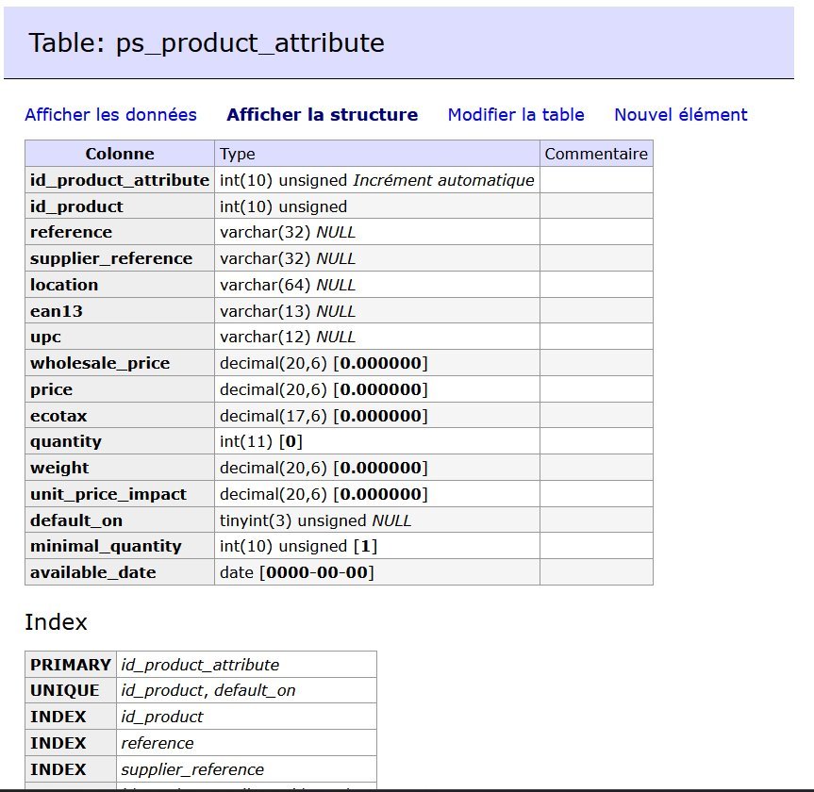
Task: Click the INDEX entry for reference
Action: [x=58, y=743]
